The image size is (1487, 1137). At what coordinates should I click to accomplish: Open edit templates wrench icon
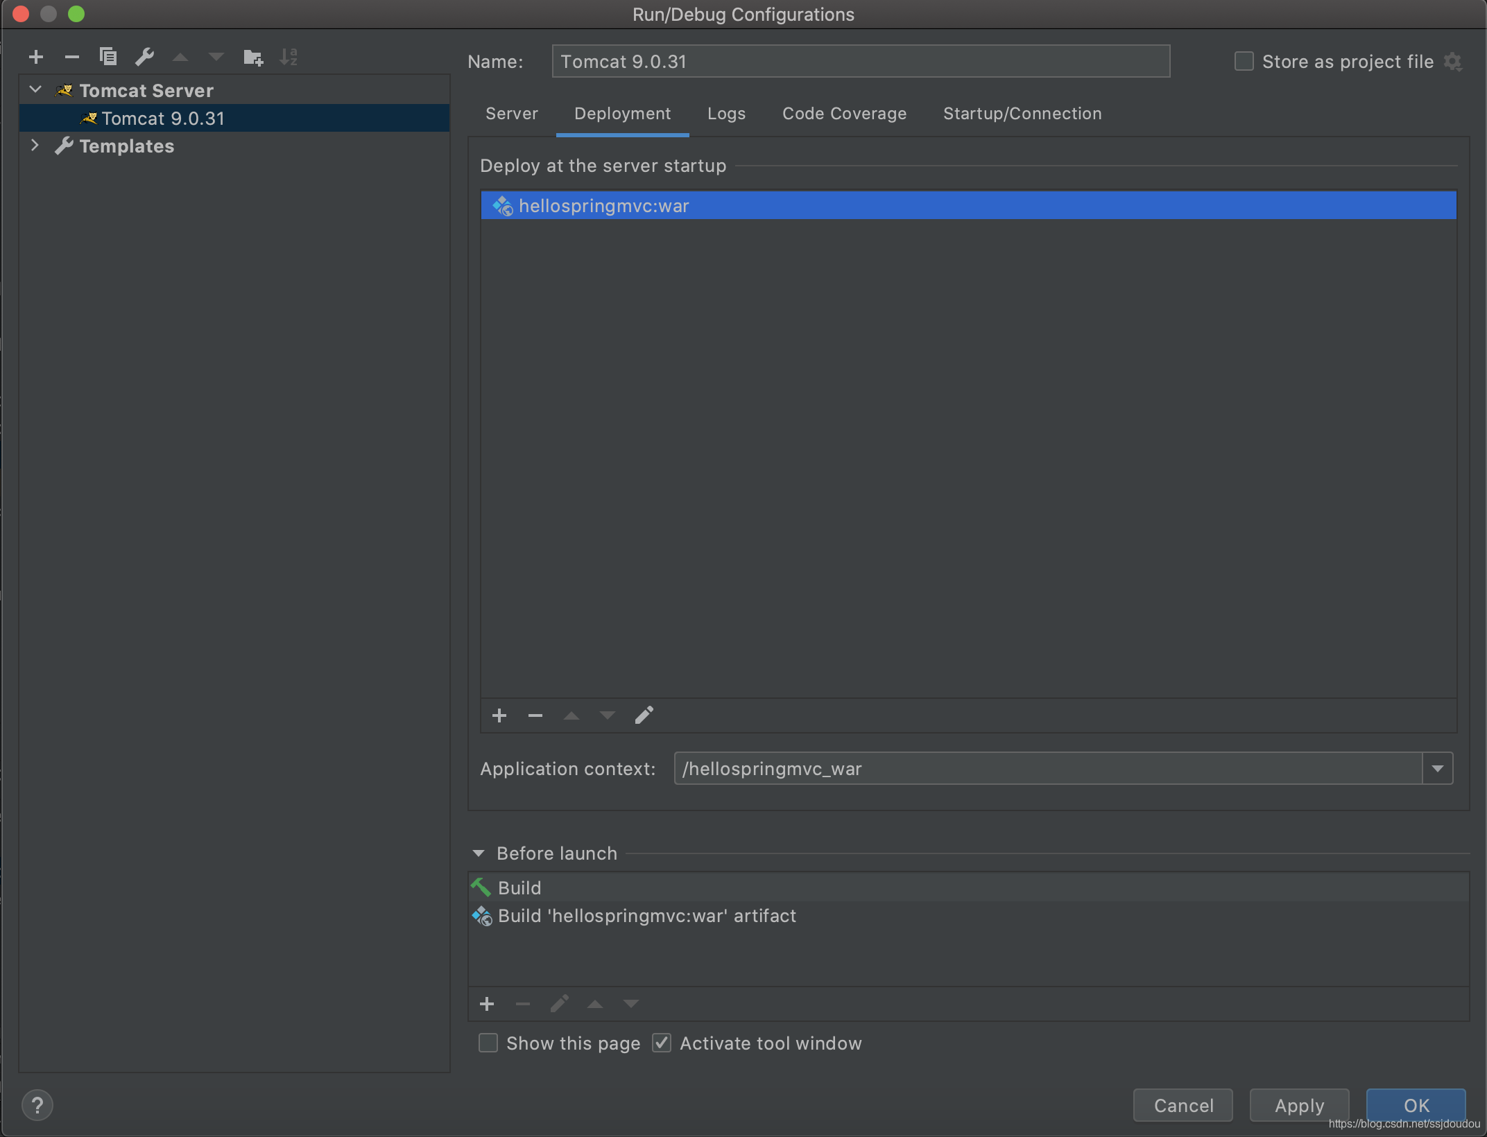coord(144,57)
